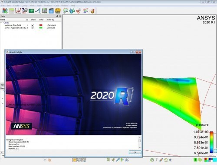
Task: Click the red swatch for external flow field
Action: click(x=41, y=25)
